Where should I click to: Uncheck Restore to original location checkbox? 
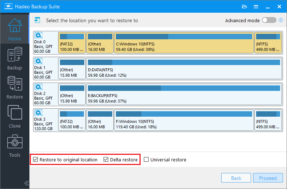point(36,160)
